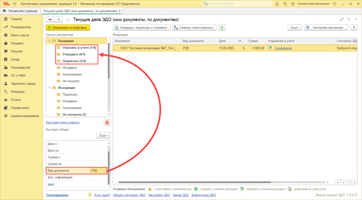Open Техподдержка link

57,195
